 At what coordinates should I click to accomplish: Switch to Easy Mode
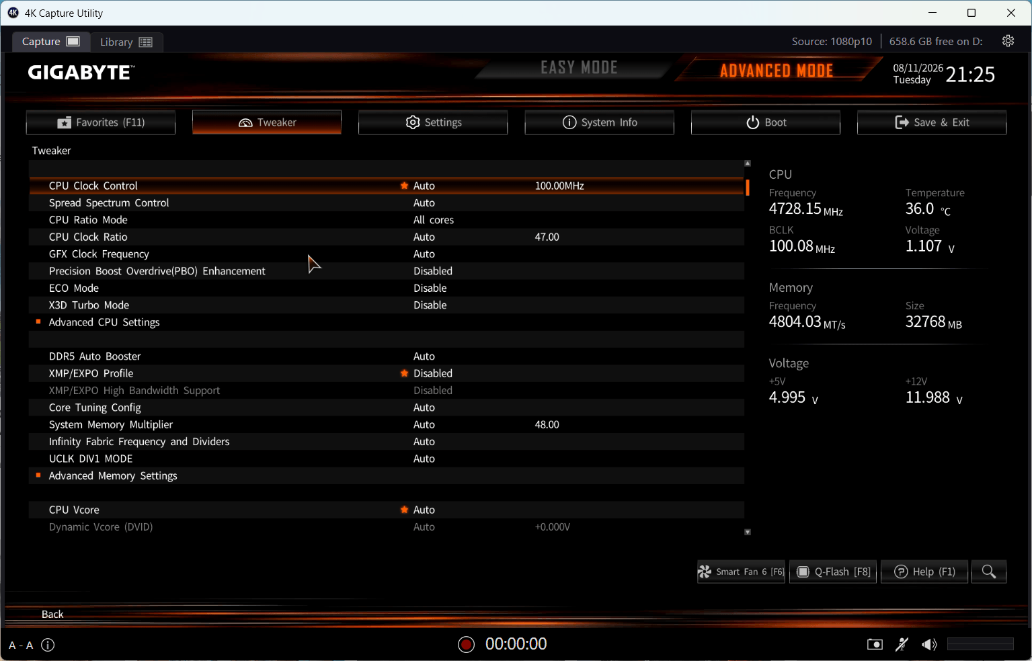pos(579,67)
